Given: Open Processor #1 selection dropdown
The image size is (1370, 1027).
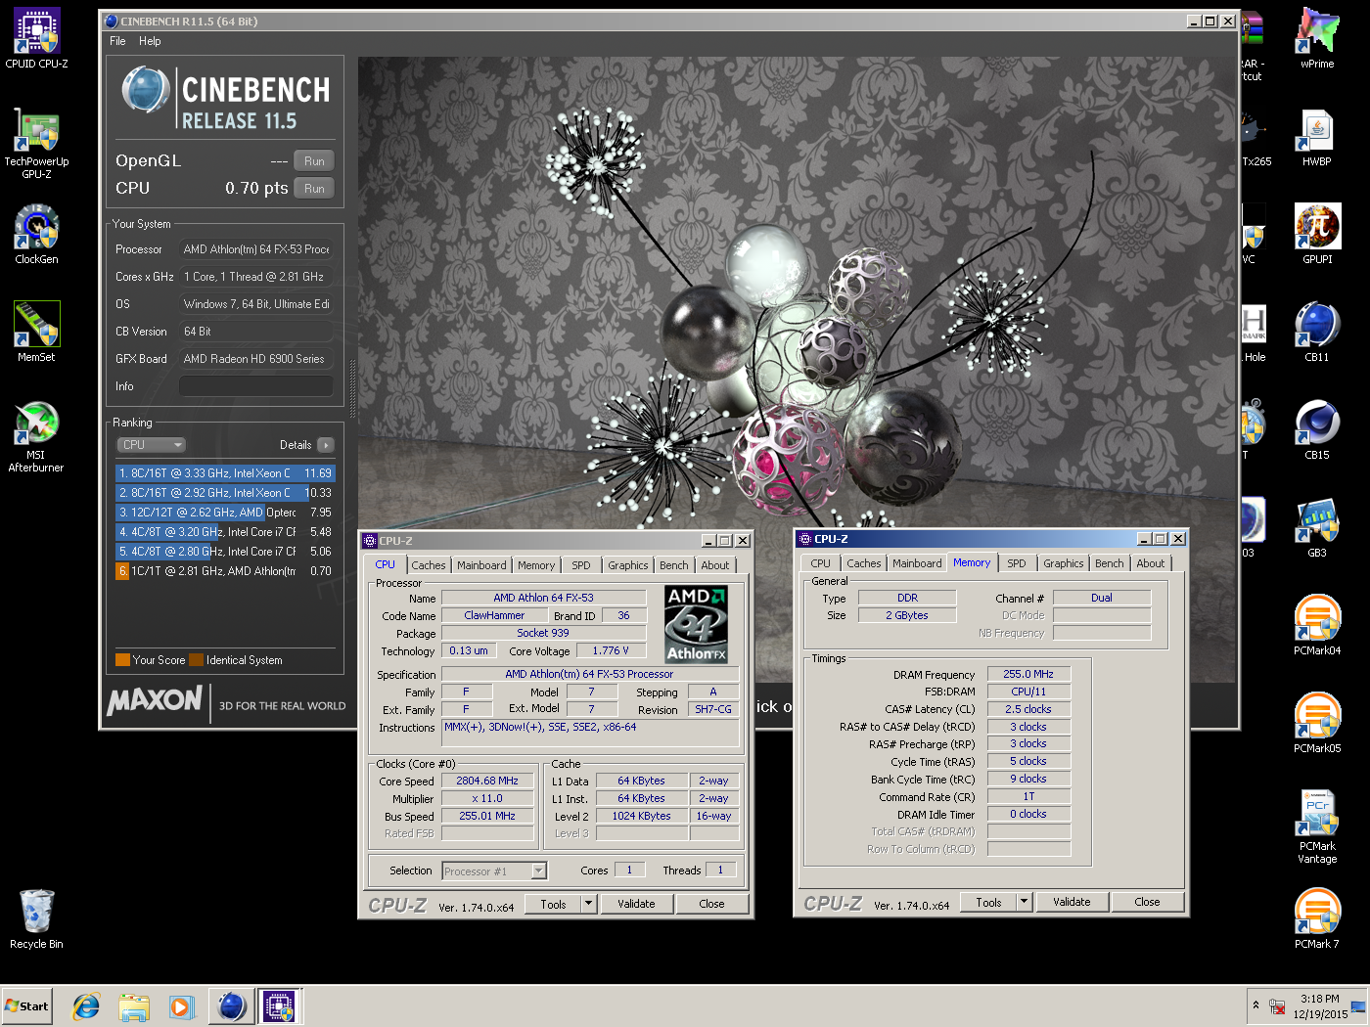Looking at the screenshot, I should (x=494, y=871).
